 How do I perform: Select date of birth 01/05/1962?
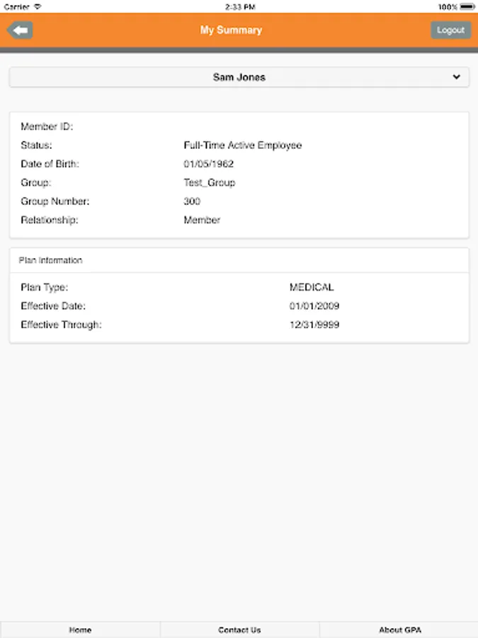(208, 164)
